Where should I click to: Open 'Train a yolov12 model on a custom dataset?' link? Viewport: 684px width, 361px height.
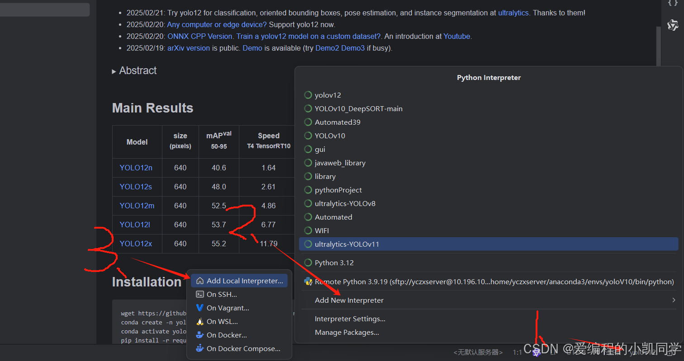click(309, 37)
